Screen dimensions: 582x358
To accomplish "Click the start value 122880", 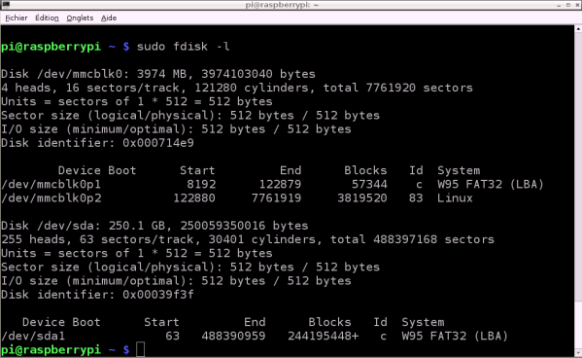I will [x=194, y=198].
